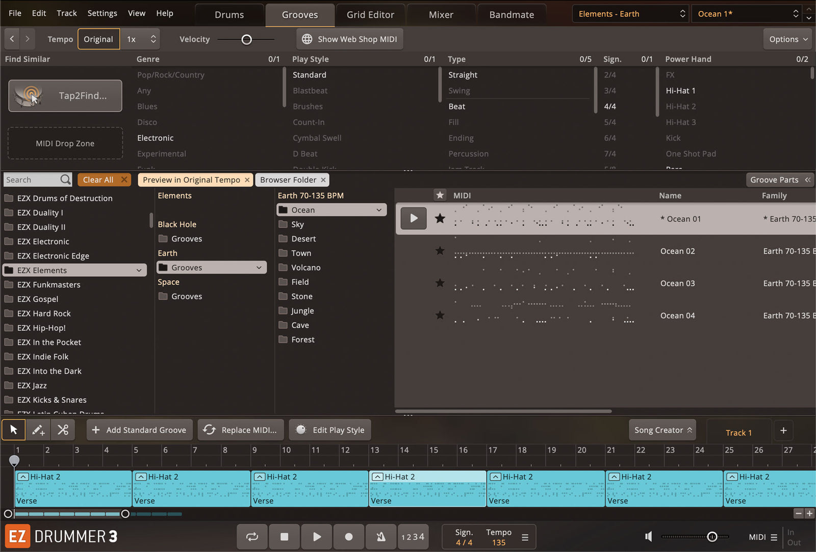
Task: Add a new track with plus button
Action: click(x=783, y=431)
